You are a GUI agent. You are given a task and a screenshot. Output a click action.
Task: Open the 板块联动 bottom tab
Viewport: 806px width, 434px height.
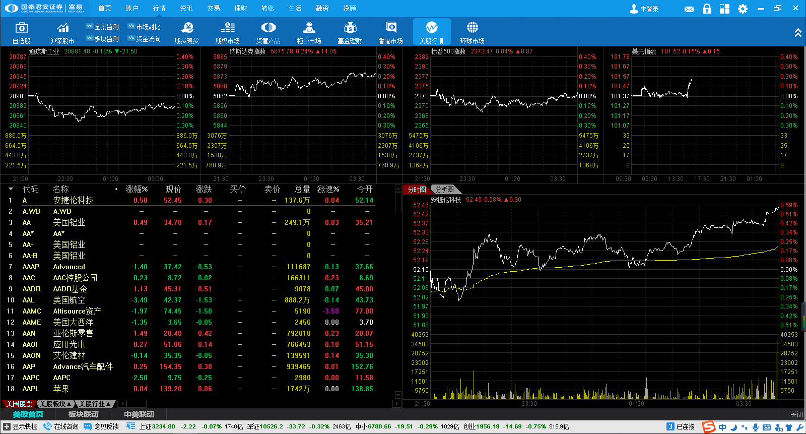coord(83,414)
